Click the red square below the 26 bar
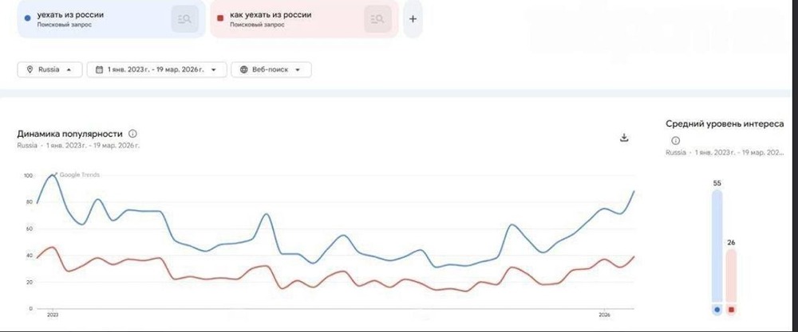This screenshot has height=332, width=798. click(x=732, y=309)
